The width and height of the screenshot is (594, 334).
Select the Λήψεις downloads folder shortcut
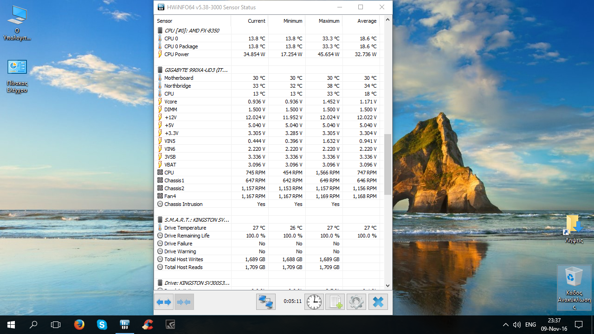(x=574, y=230)
